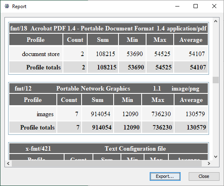Click Max column header in PDF table
This screenshot has height=186, width=224.
[x=160, y=40]
